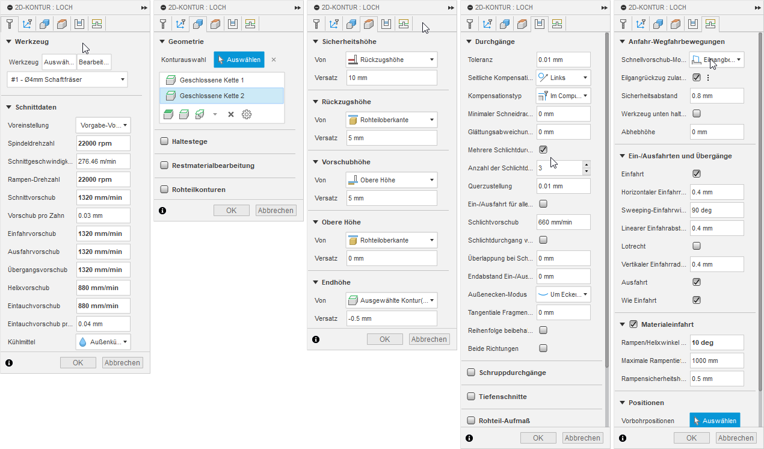Click the Spindeldrehzahl input field

pyautogui.click(x=103, y=143)
